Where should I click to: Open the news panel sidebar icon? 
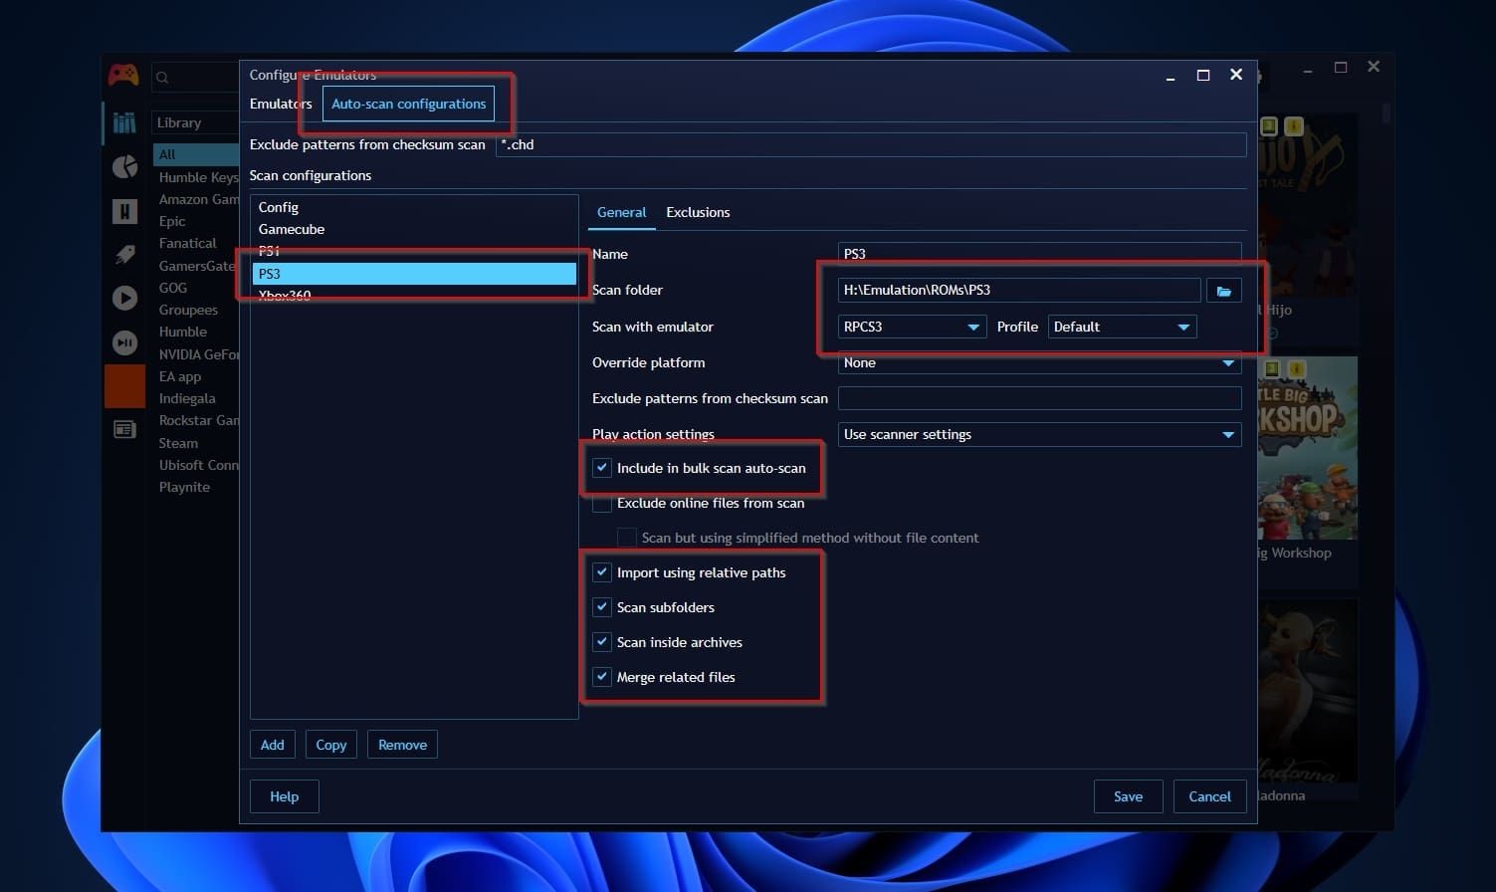point(124,430)
